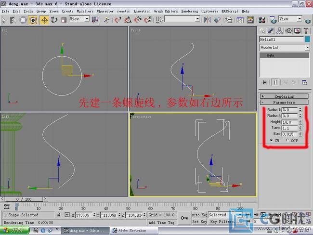Click Add Time Tag
The image size is (313, 235).
pyautogui.click(x=161, y=222)
